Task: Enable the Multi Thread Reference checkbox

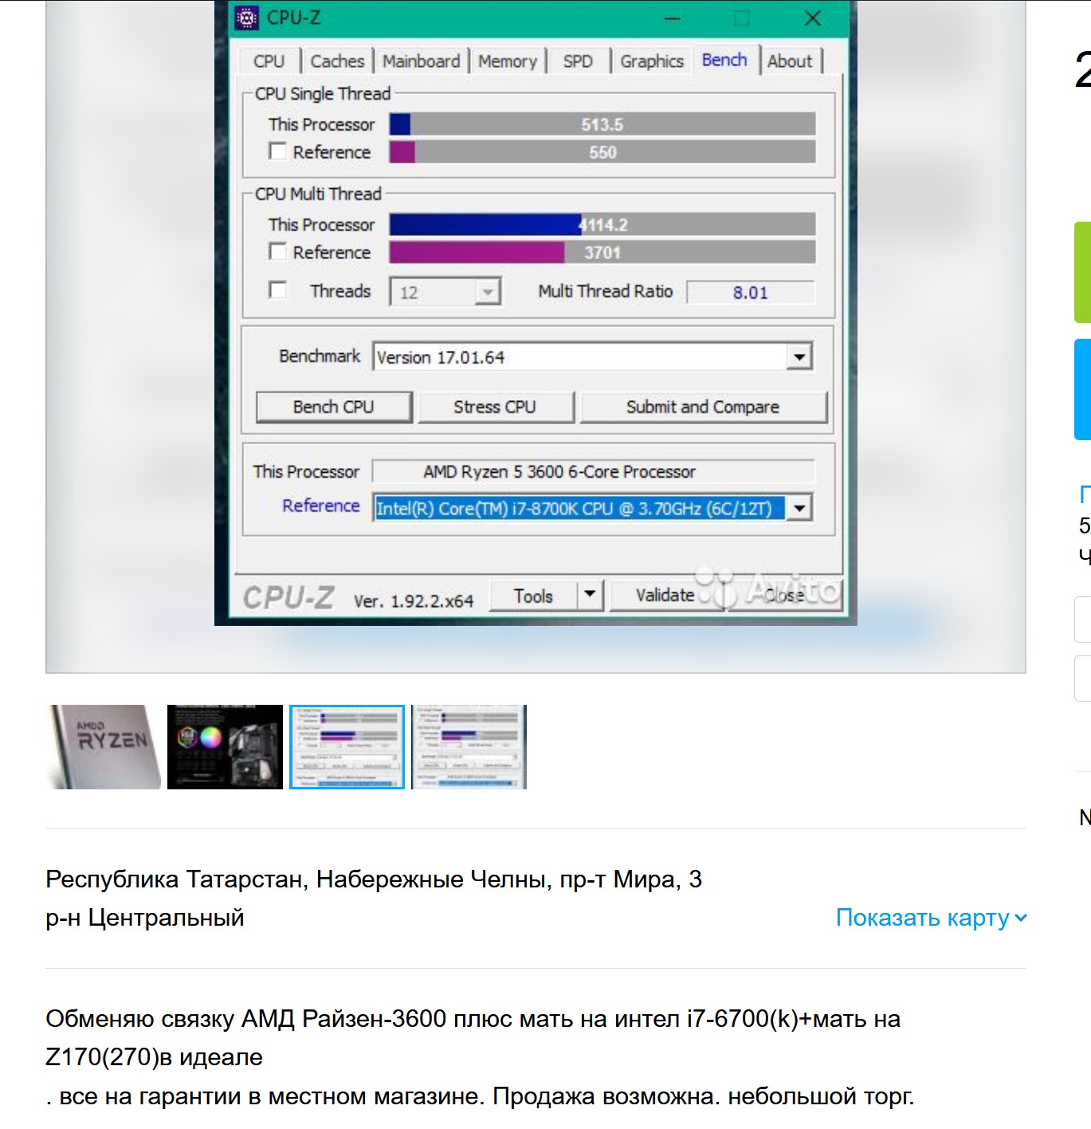Action: 277,252
